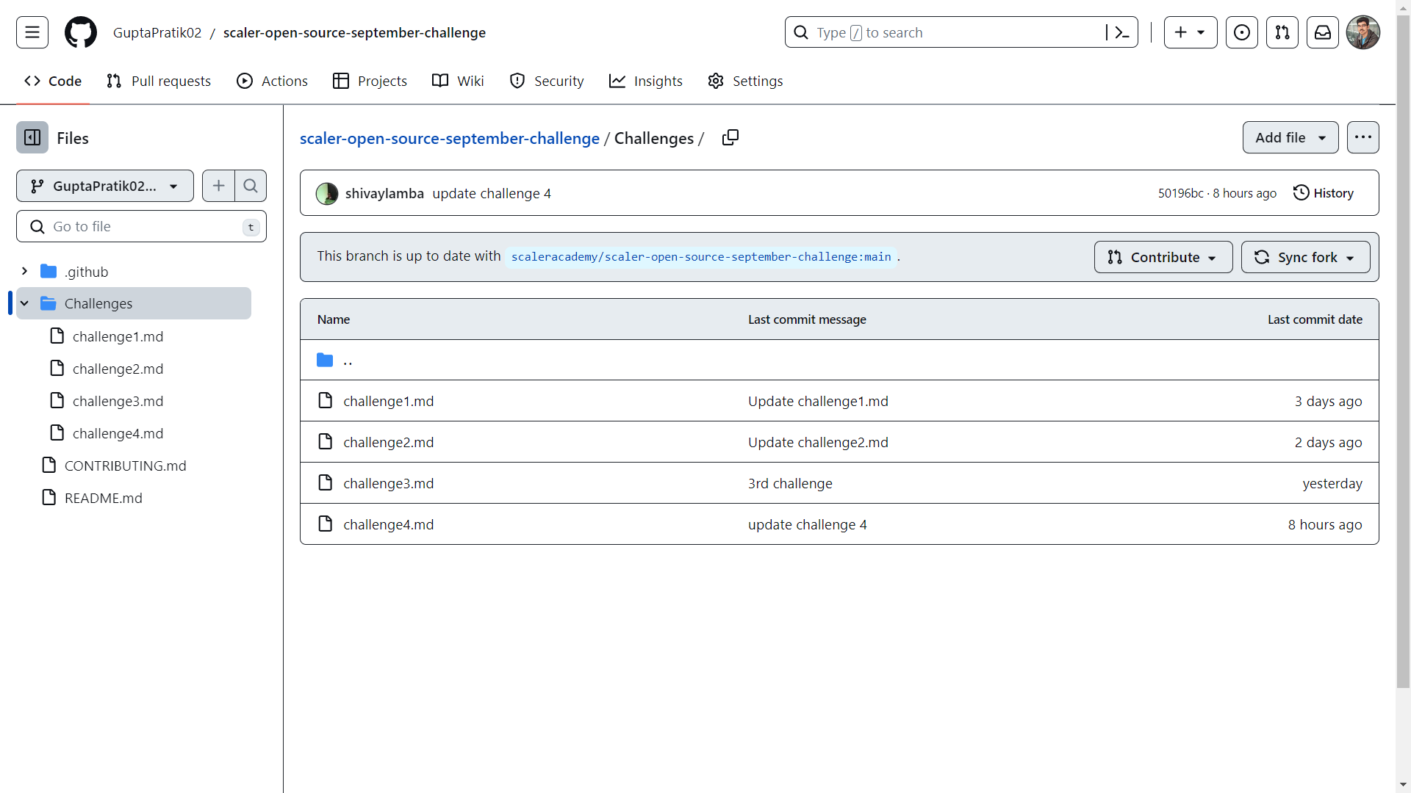1411x793 pixels.
Task: Open the Sync fork dropdown
Action: [1305, 257]
